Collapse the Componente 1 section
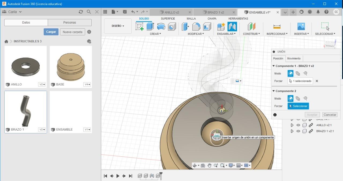343x181 pixels. (274, 66)
